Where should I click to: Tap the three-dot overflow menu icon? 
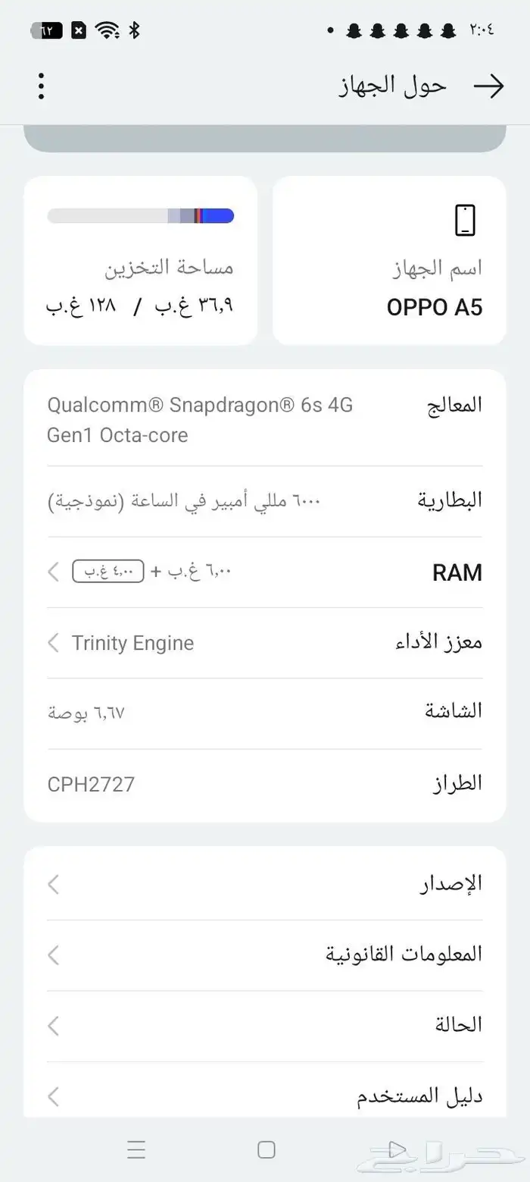[x=41, y=86]
